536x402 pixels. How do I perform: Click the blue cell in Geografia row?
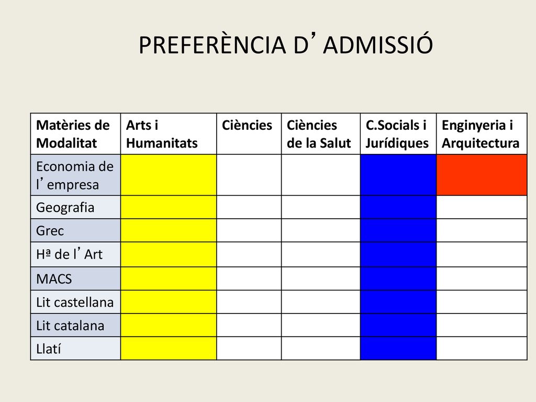398,207
